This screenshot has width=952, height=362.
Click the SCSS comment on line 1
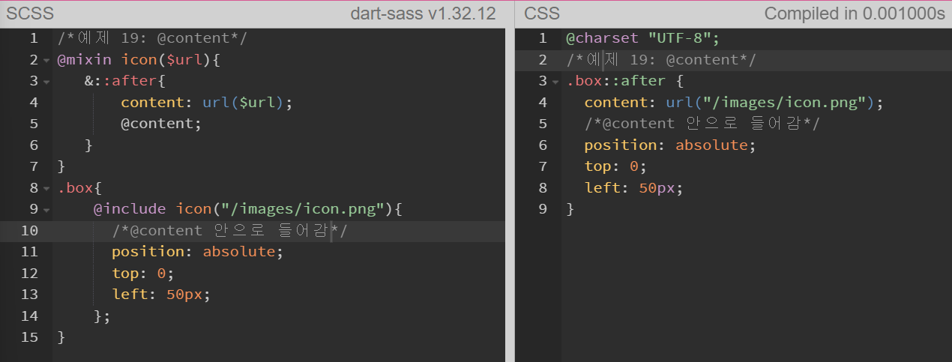click(x=152, y=38)
